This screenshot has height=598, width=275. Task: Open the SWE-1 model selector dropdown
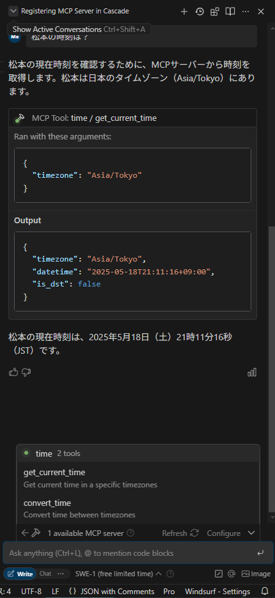(x=118, y=574)
